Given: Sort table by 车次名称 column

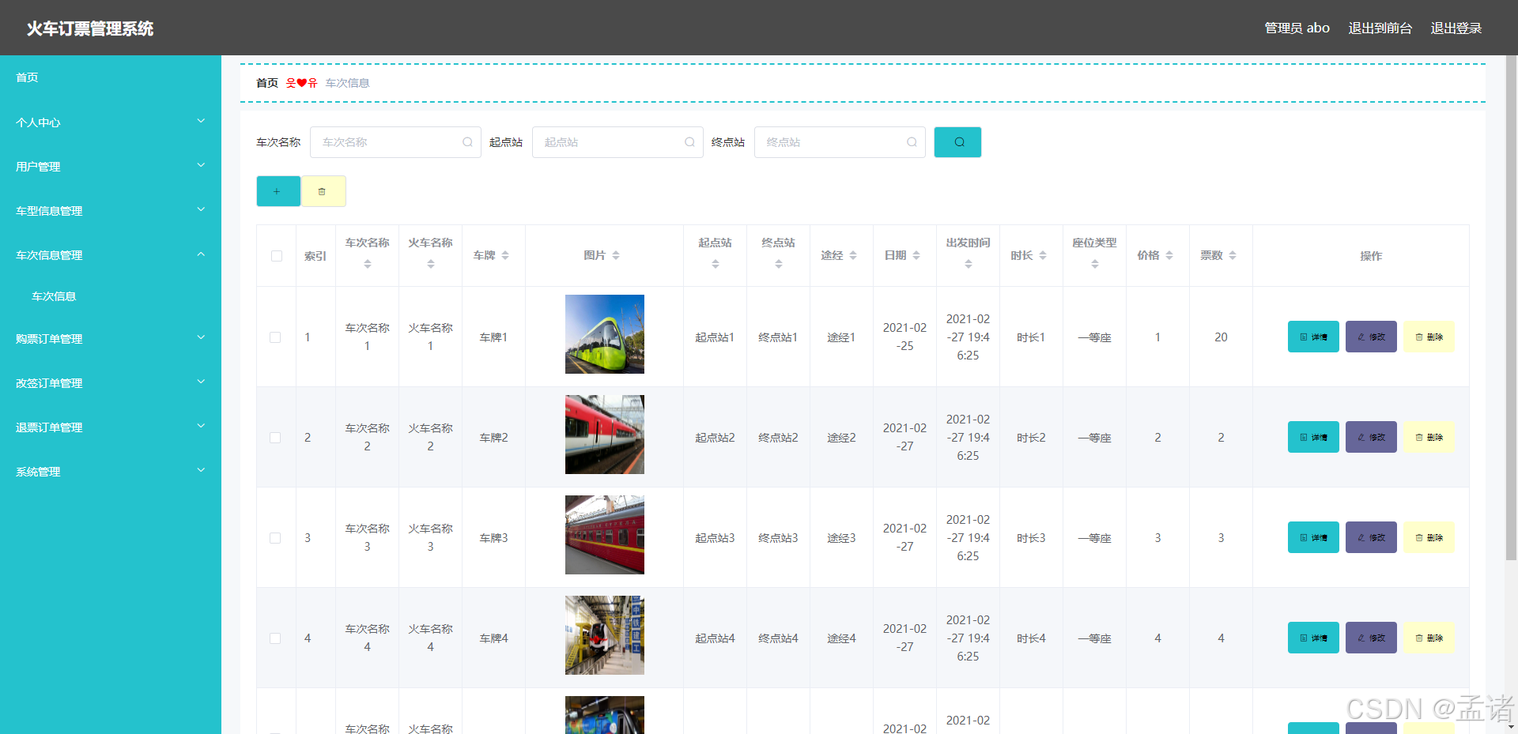Looking at the screenshot, I should pyautogui.click(x=368, y=264).
